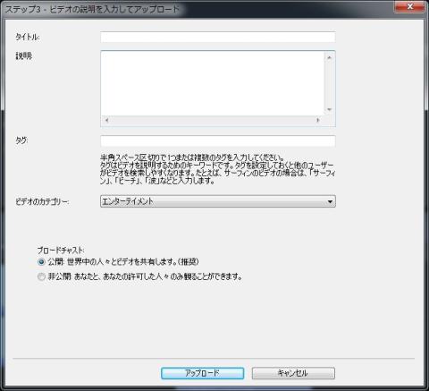Click the description box scroll-up arrow
Image resolution: width=429 pixels, height=391 pixels.
tap(329, 57)
